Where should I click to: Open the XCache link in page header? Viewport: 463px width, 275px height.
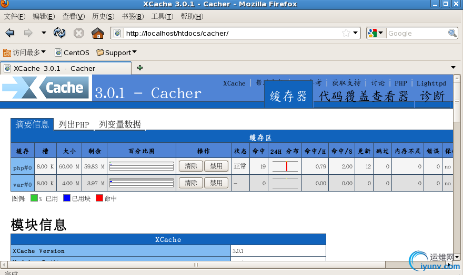point(234,83)
